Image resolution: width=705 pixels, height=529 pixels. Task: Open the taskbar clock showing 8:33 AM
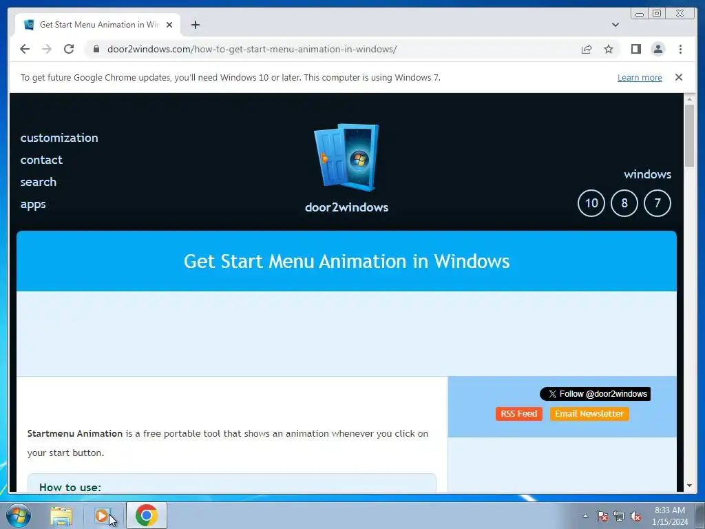pos(670,516)
